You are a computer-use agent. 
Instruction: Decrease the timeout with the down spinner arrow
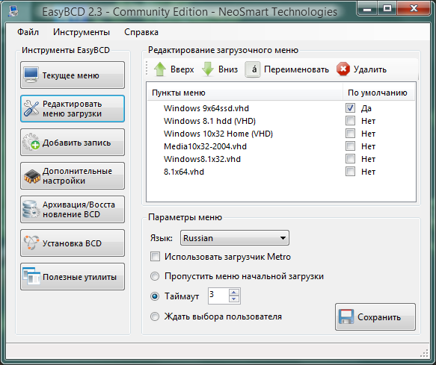click(x=233, y=299)
